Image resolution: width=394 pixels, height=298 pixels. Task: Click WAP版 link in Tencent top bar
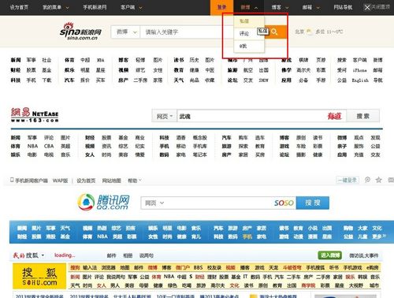(60, 181)
